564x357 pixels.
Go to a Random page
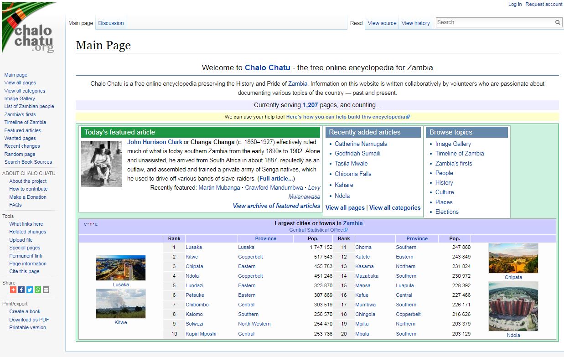tap(20, 154)
